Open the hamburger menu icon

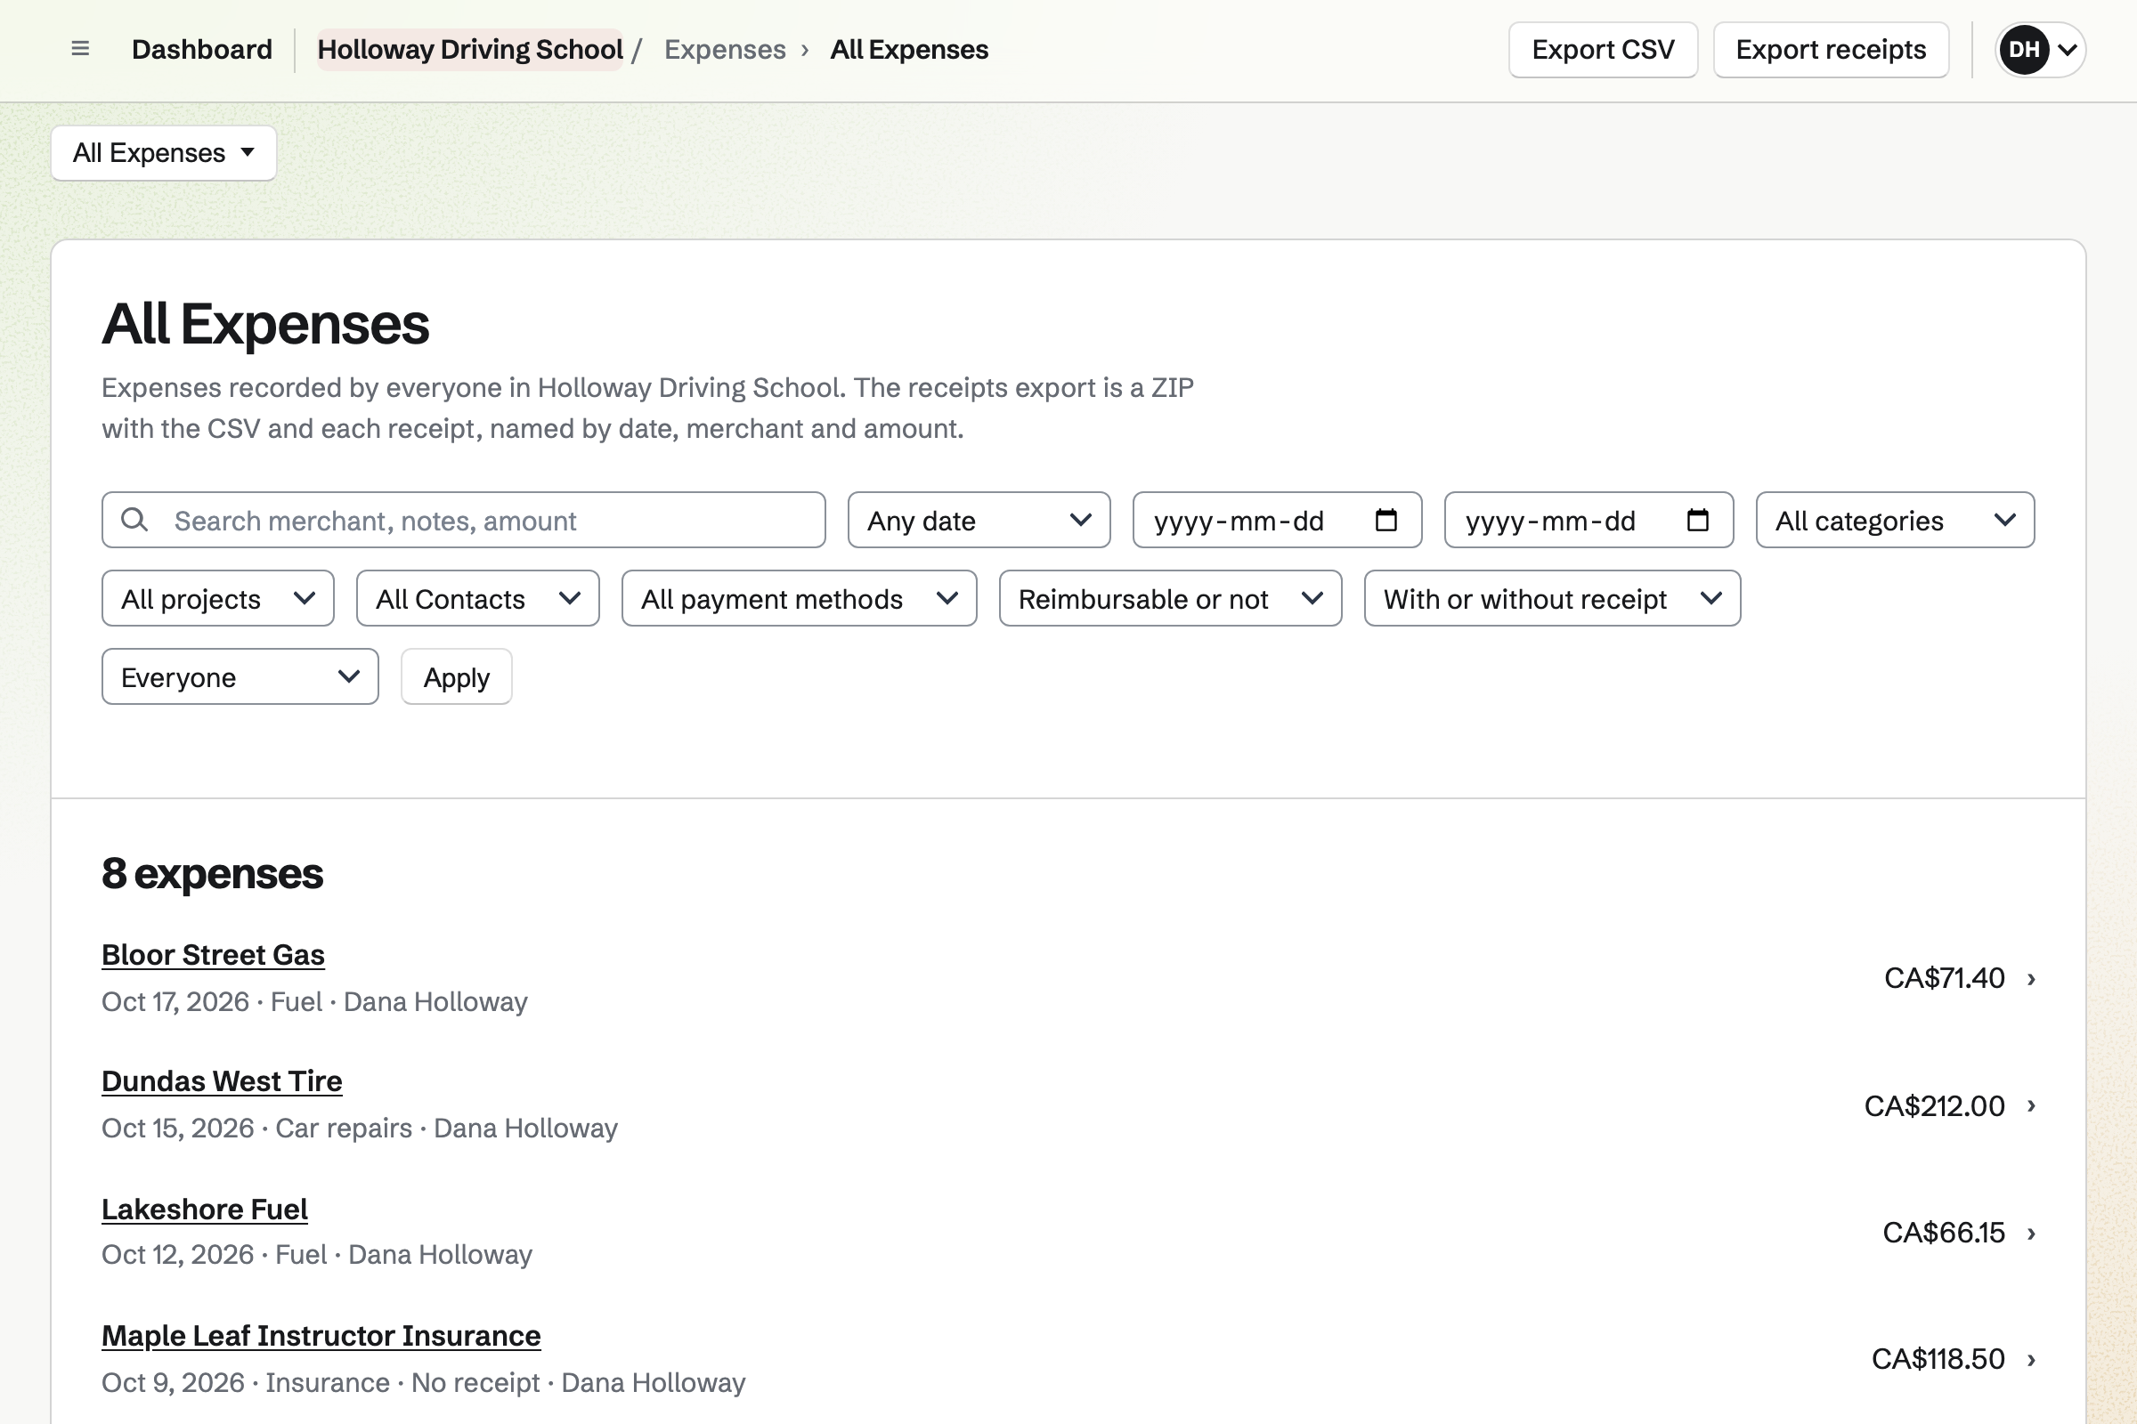(x=80, y=49)
